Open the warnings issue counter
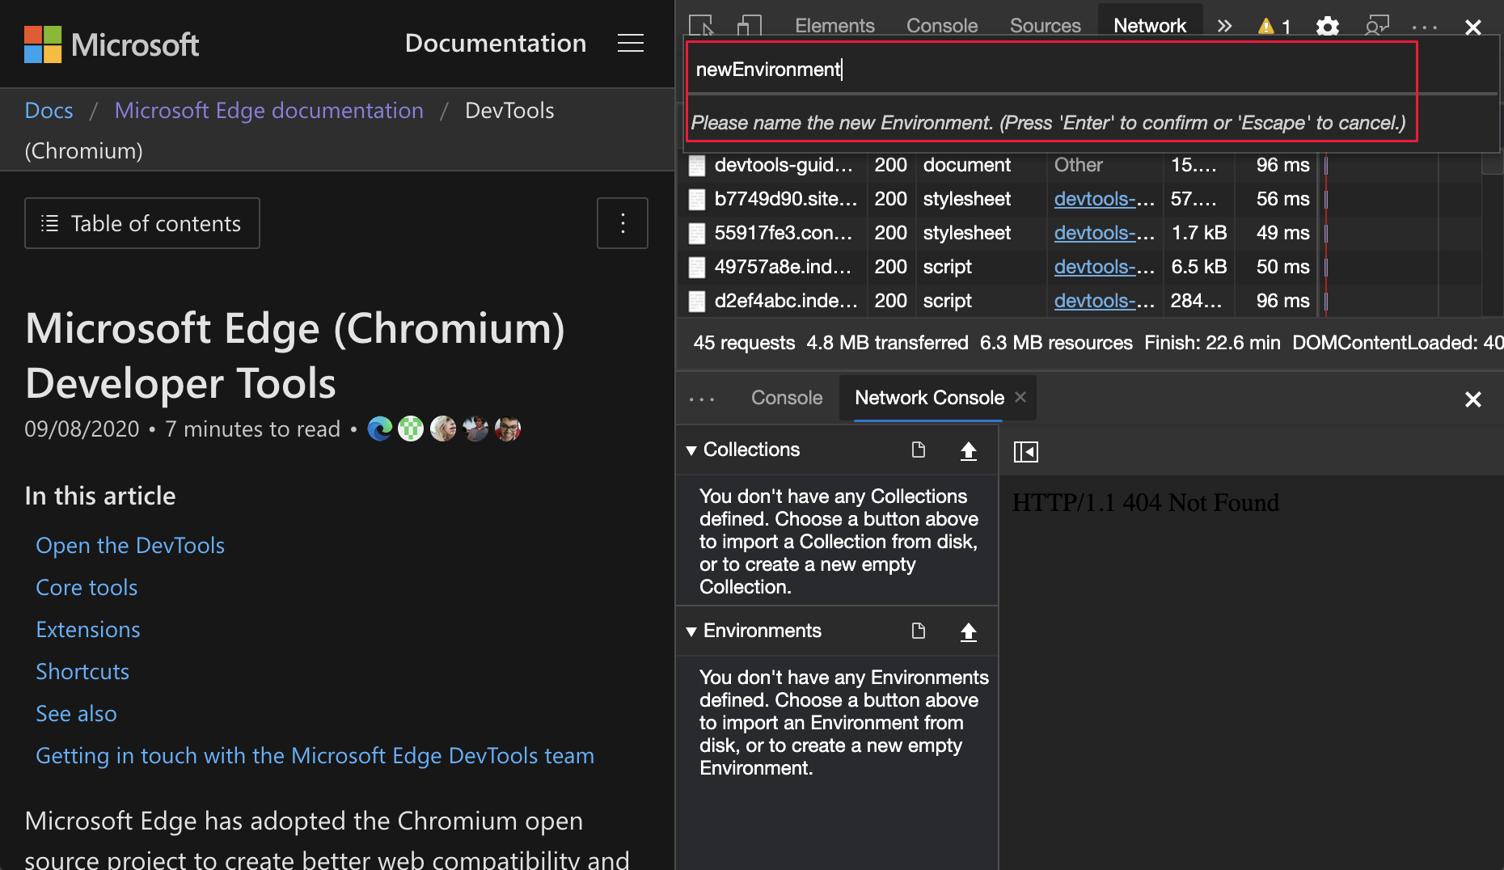This screenshot has height=870, width=1504. pos(1274,26)
